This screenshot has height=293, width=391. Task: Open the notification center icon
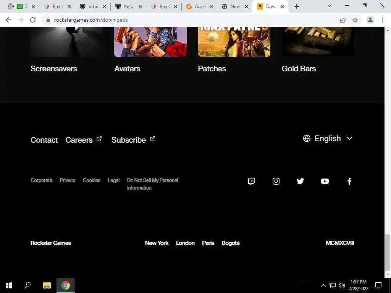click(x=378, y=285)
